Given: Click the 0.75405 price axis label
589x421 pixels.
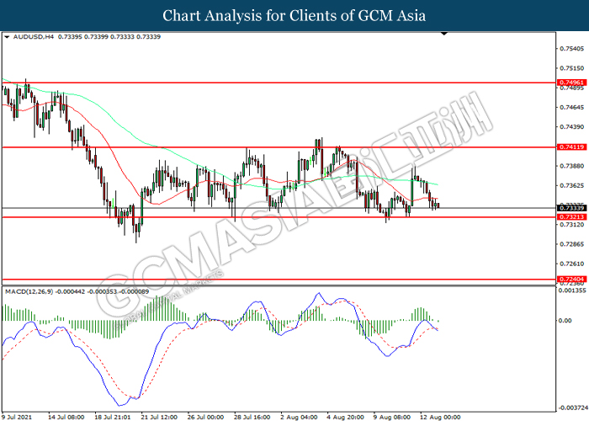Looking at the screenshot, I should pyautogui.click(x=572, y=48).
